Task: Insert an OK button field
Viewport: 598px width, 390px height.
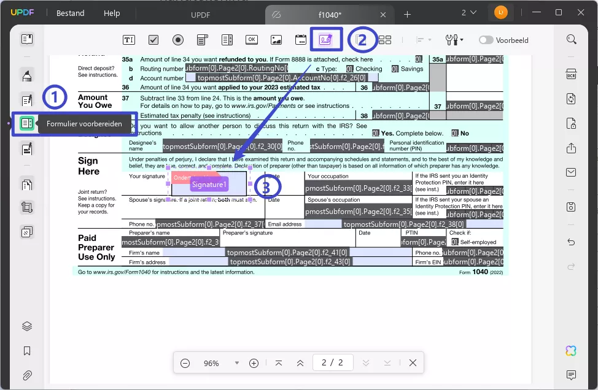Action: [252, 40]
